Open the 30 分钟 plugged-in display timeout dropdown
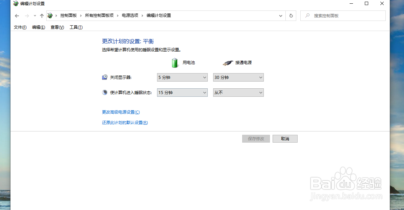This screenshot has width=404, height=210. [x=238, y=77]
